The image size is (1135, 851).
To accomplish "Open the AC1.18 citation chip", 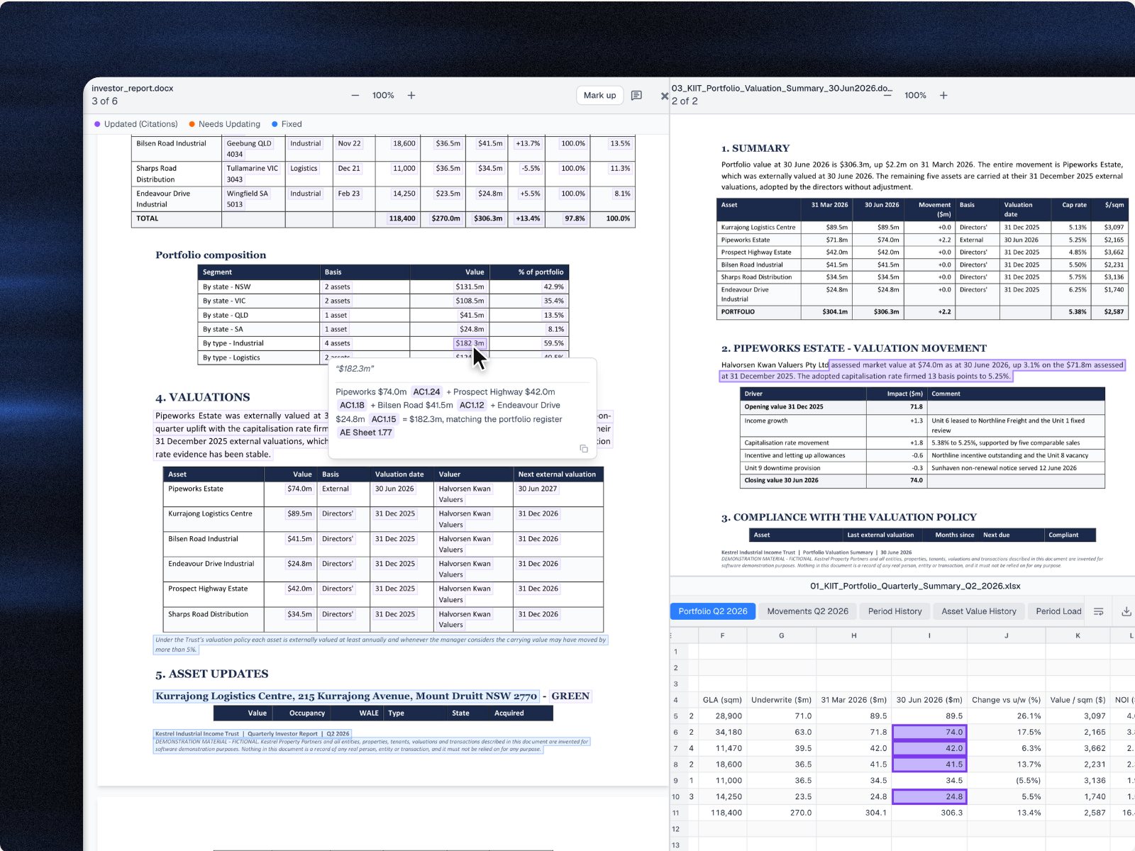I will (x=352, y=406).
